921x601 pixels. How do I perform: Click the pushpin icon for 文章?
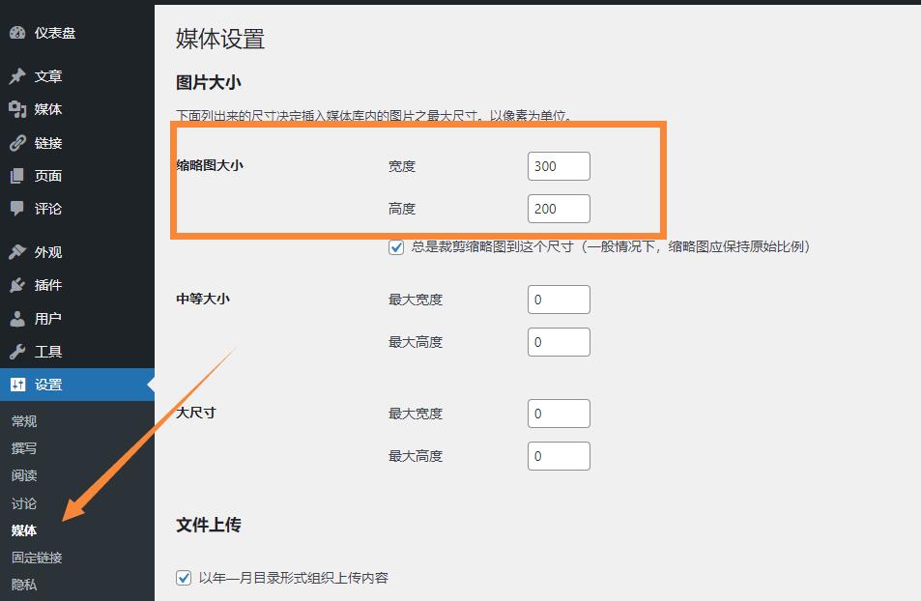pyautogui.click(x=17, y=76)
